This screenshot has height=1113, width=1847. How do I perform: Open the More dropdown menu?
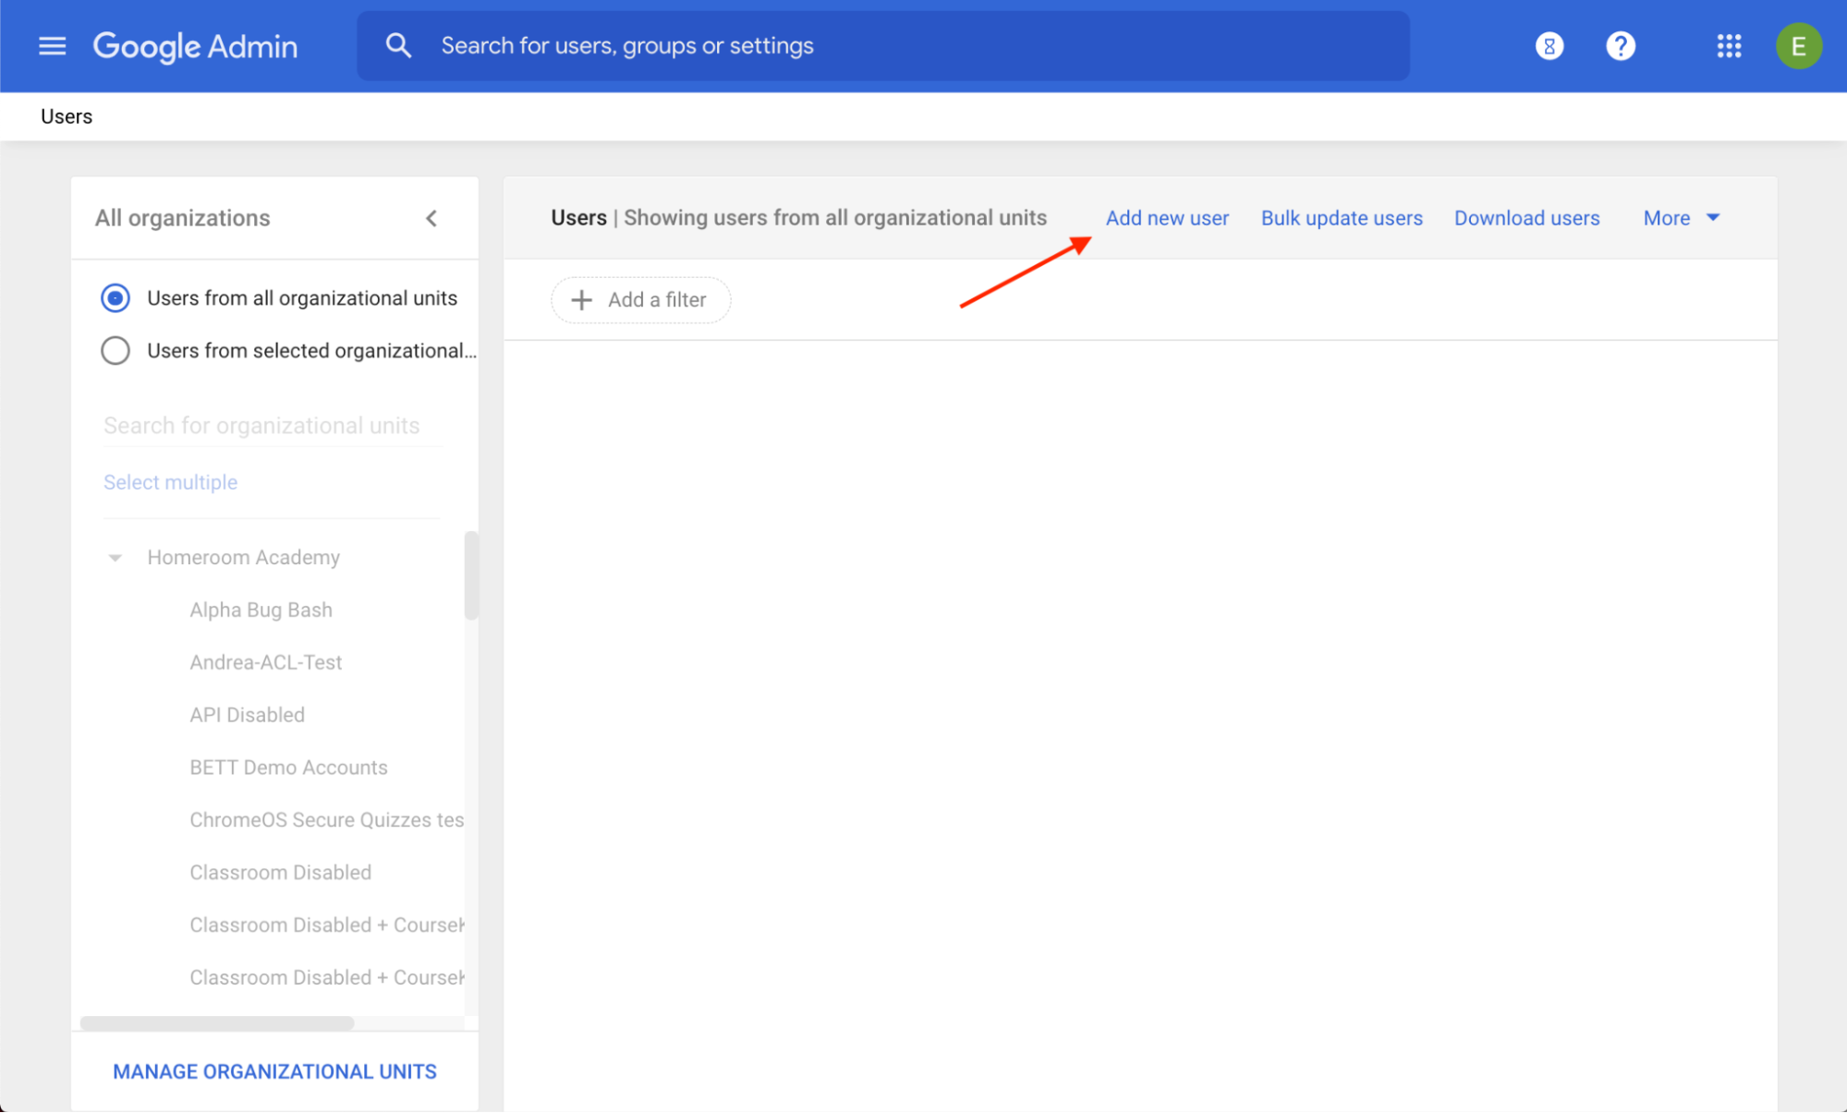click(1683, 218)
